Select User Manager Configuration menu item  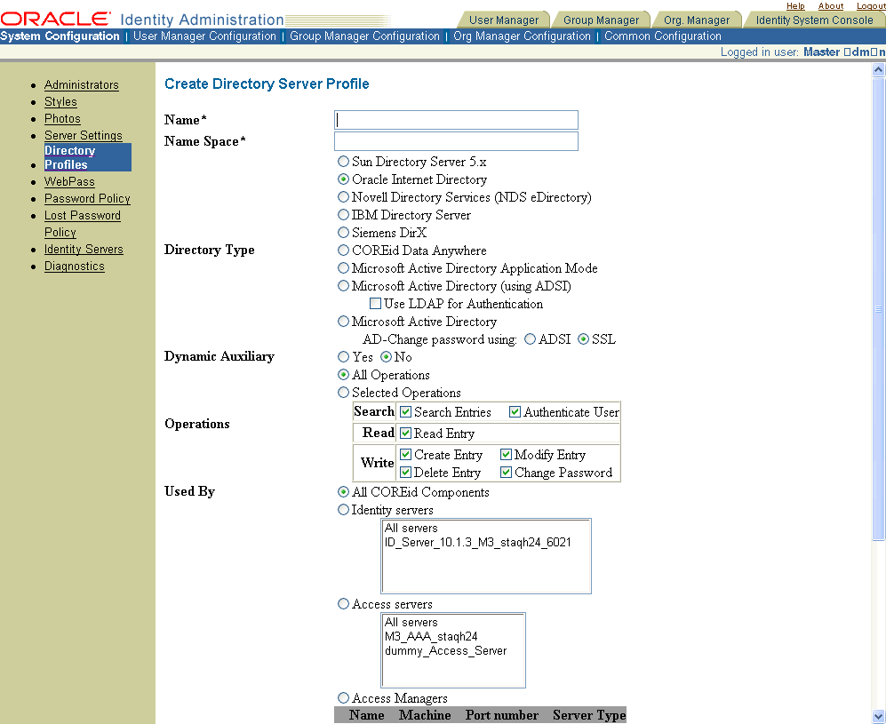204,36
